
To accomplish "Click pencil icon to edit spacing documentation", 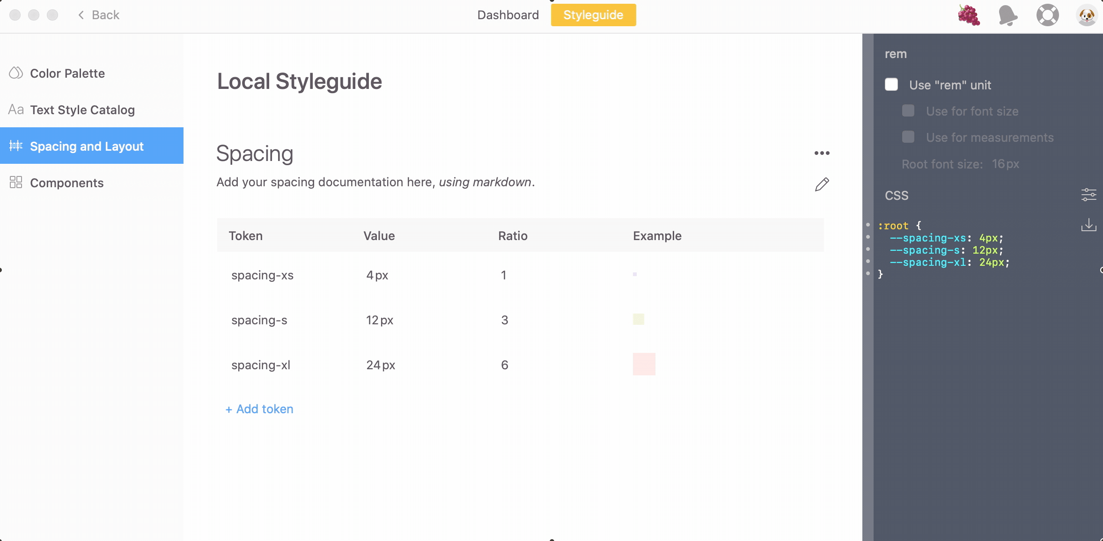I will [x=822, y=184].
